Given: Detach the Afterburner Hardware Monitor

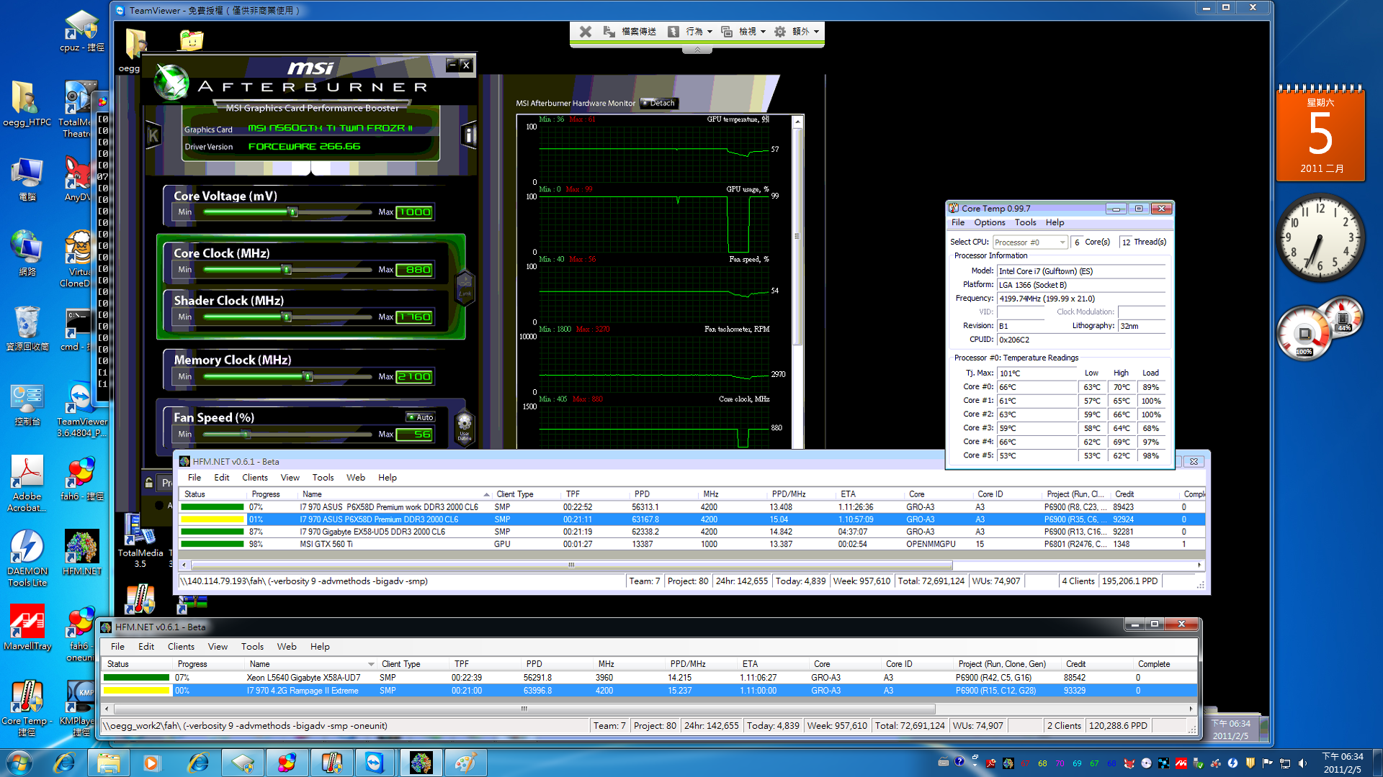Looking at the screenshot, I should click(659, 103).
